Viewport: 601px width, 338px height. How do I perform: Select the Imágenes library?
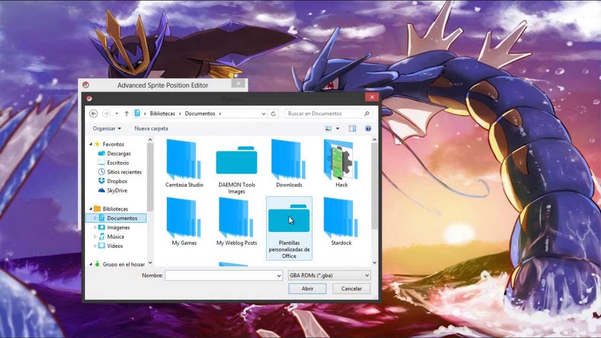tap(118, 228)
